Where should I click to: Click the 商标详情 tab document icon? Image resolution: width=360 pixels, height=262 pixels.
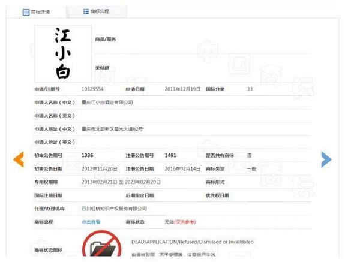pyautogui.click(x=26, y=12)
